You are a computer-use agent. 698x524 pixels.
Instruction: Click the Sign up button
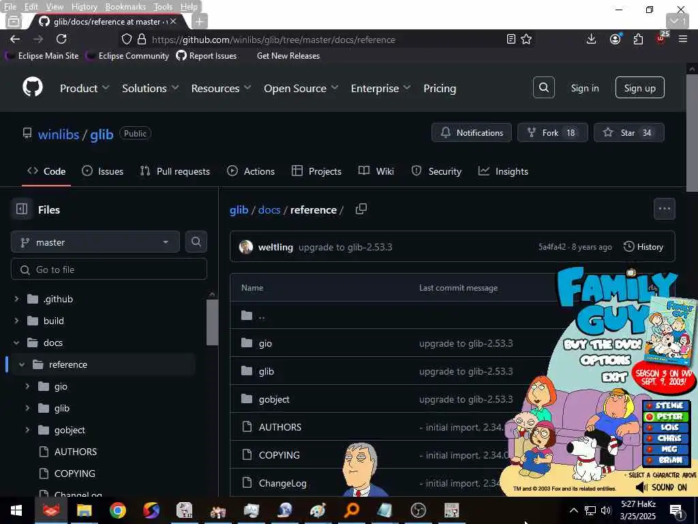click(x=639, y=87)
